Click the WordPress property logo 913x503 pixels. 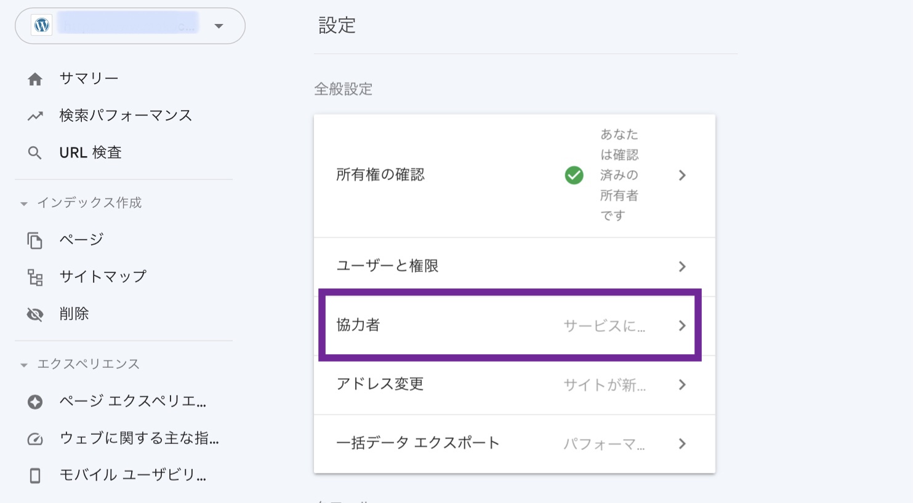pyautogui.click(x=42, y=26)
